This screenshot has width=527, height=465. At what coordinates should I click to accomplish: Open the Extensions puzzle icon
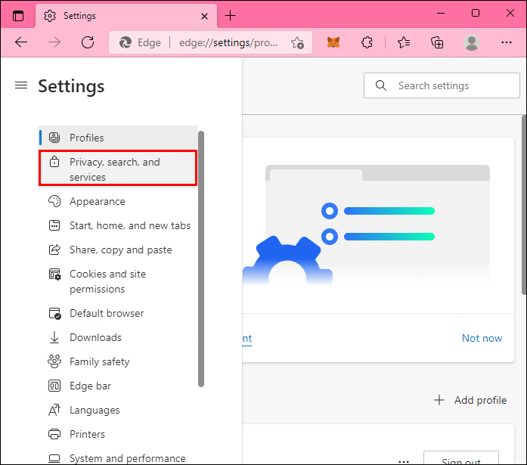367,42
